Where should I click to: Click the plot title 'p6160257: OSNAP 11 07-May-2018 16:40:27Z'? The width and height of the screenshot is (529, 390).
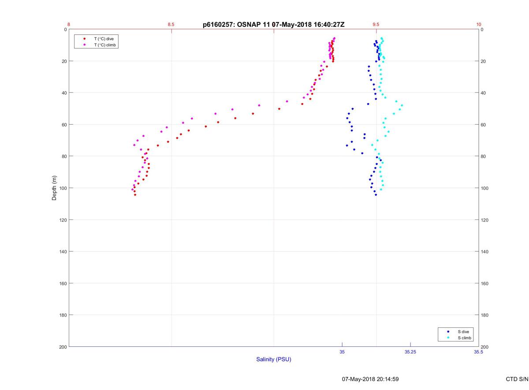pos(273,25)
